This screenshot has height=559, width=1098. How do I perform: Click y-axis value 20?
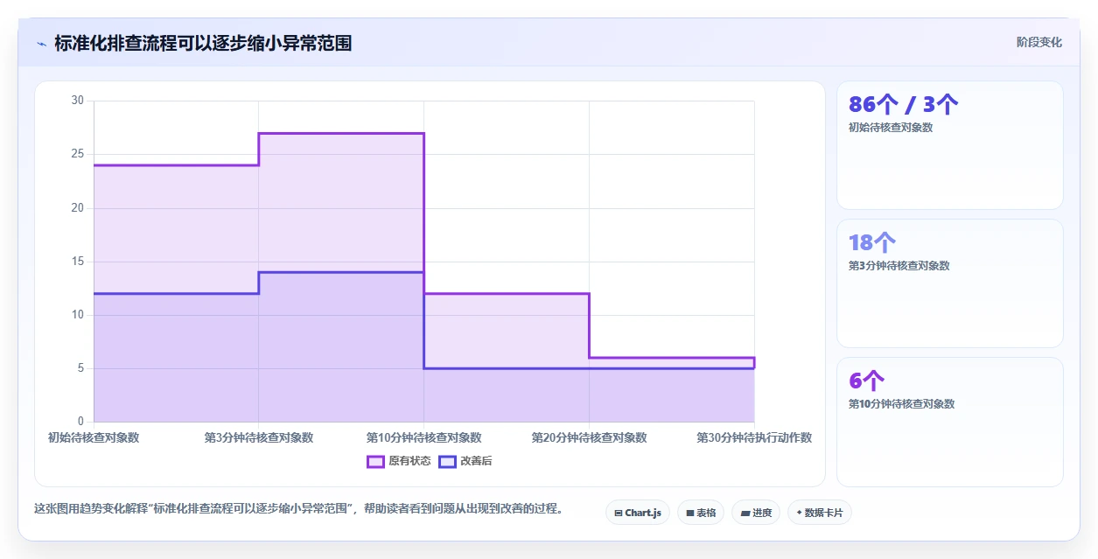(77, 208)
